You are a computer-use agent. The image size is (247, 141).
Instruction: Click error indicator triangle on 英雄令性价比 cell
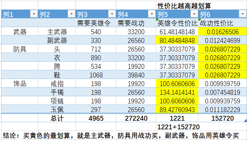coord(157,20)
